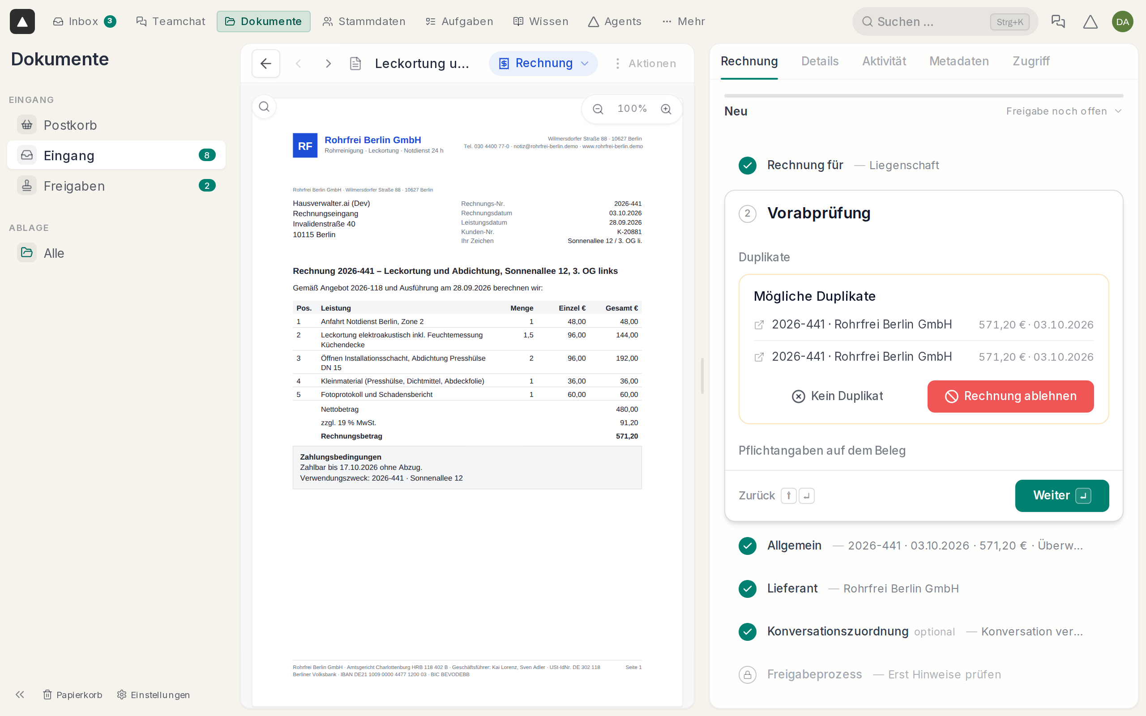Expand the Freigabe noch offen dropdown
Viewport: 1146px width, 716px height.
pyautogui.click(x=1064, y=111)
